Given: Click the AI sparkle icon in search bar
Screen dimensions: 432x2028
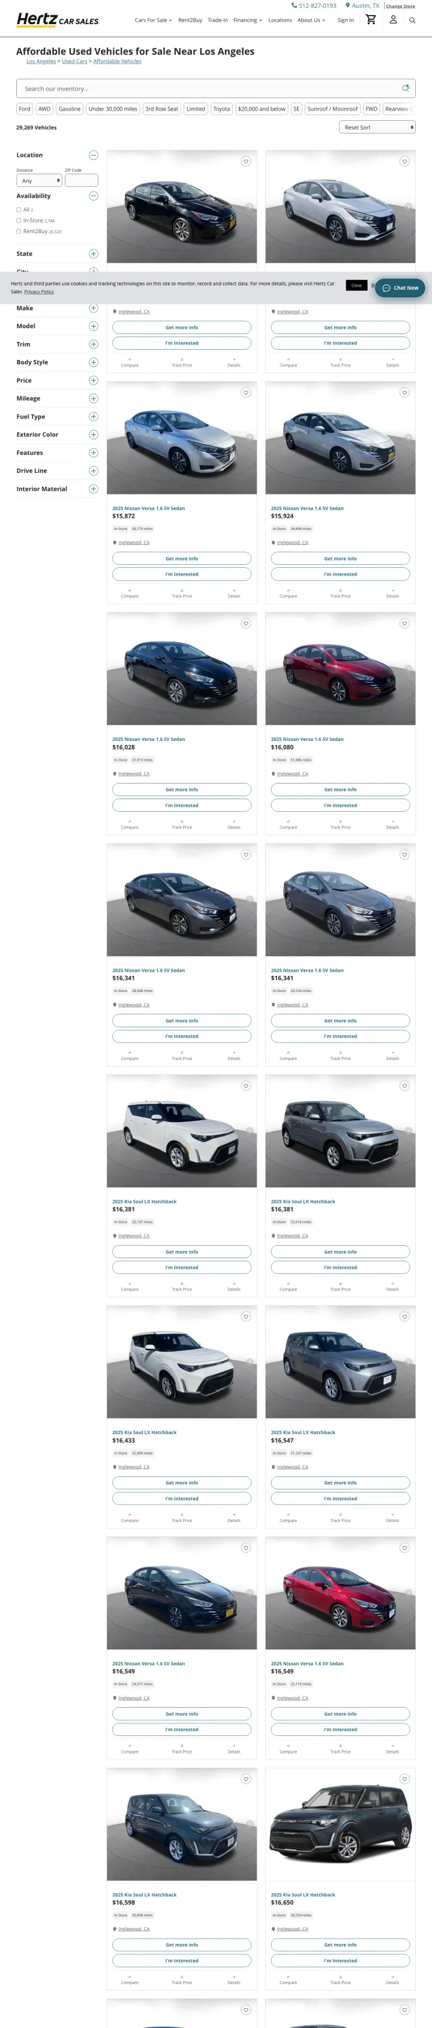Looking at the screenshot, I should [406, 88].
